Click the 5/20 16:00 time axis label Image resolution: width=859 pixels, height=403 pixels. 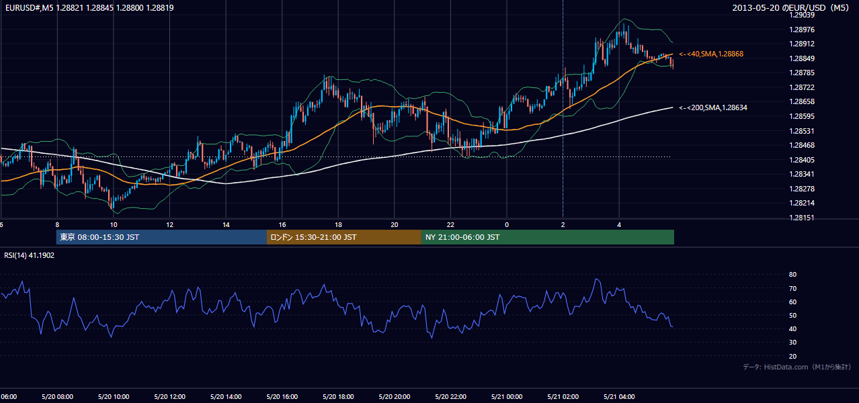282,397
